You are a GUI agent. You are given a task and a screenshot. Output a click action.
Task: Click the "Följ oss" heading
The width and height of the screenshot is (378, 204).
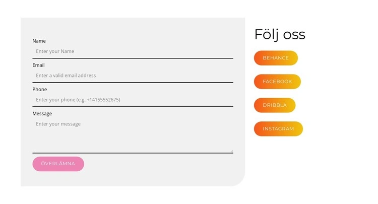click(x=280, y=34)
